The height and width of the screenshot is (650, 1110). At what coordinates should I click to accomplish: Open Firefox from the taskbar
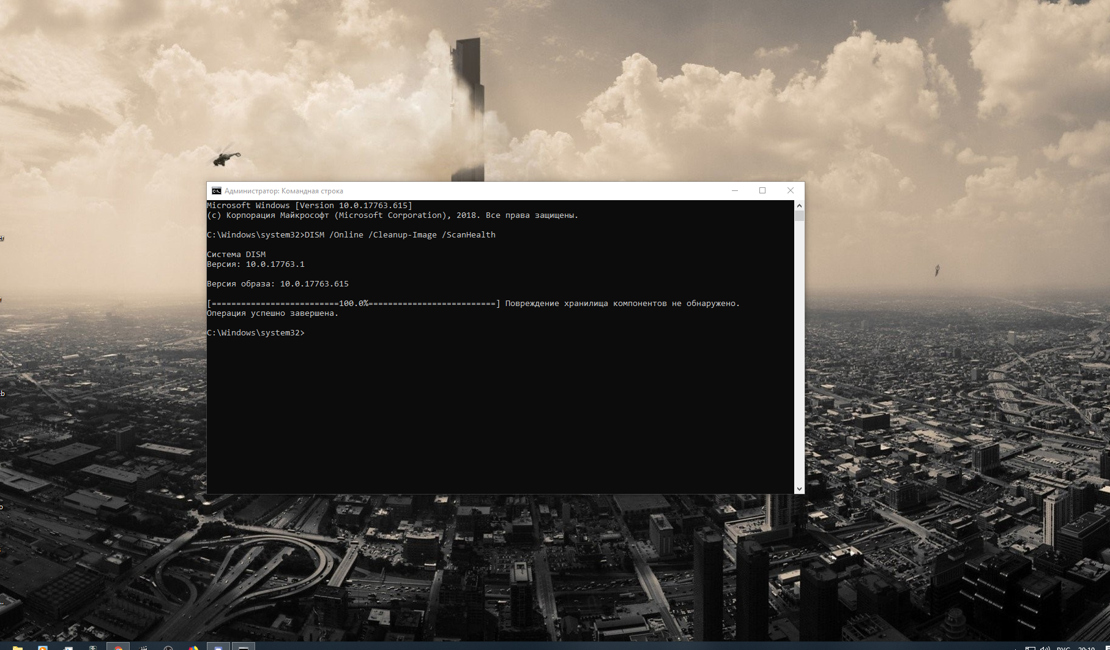[193, 648]
